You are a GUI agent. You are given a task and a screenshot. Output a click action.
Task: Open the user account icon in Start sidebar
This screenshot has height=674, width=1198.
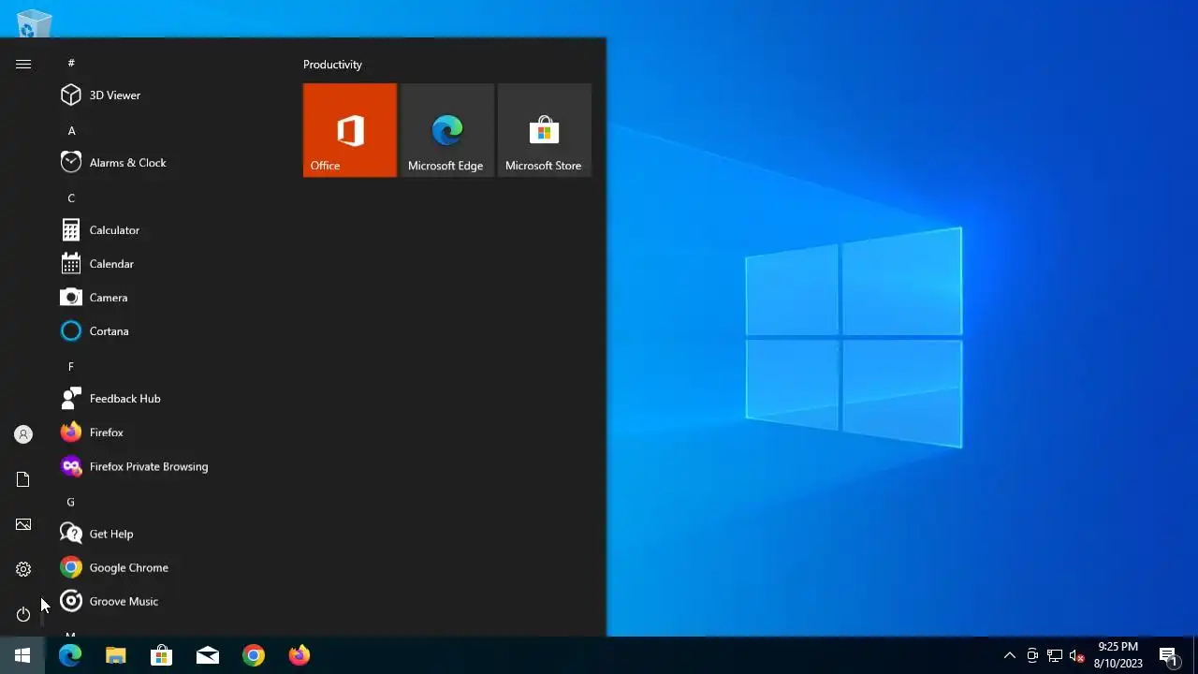[23, 434]
